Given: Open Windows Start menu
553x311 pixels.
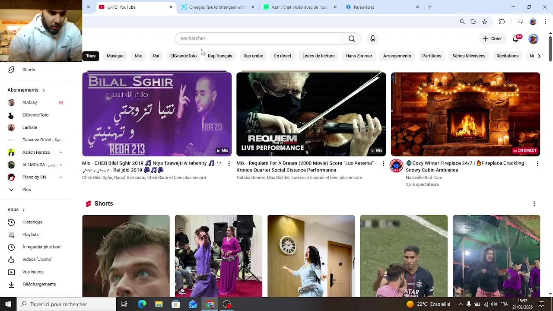Looking at the screenshot, I should tap(8, 304).
